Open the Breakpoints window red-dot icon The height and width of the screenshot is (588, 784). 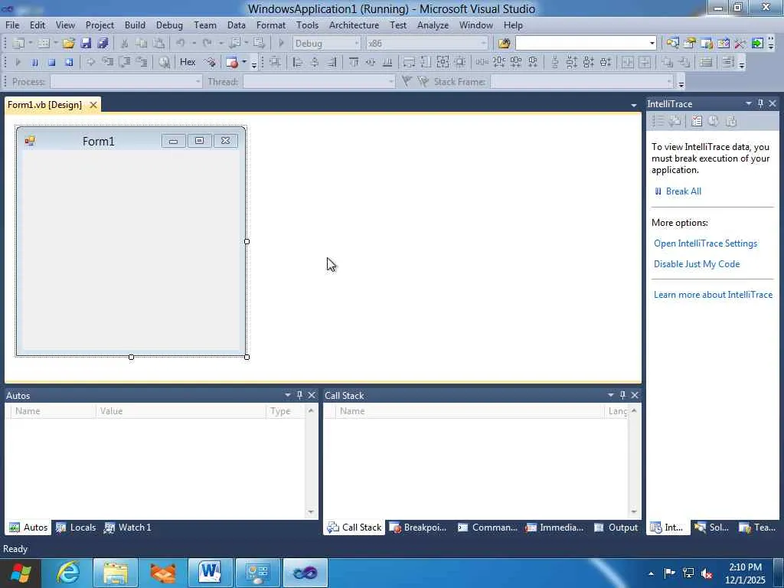click(x=231, y=63)
